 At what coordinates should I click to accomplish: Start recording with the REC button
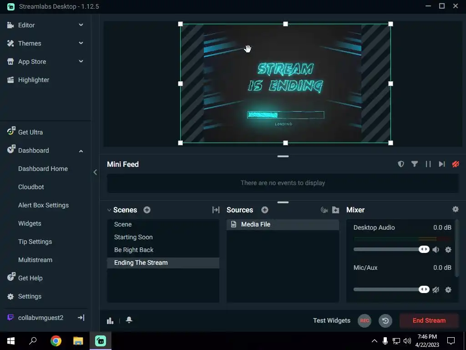click(365, 320)
